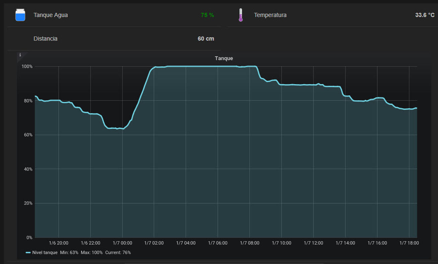Click the 1/7 08:00 time axis label
The height and width of the screenshot is (264, 438).
point(249,243)
